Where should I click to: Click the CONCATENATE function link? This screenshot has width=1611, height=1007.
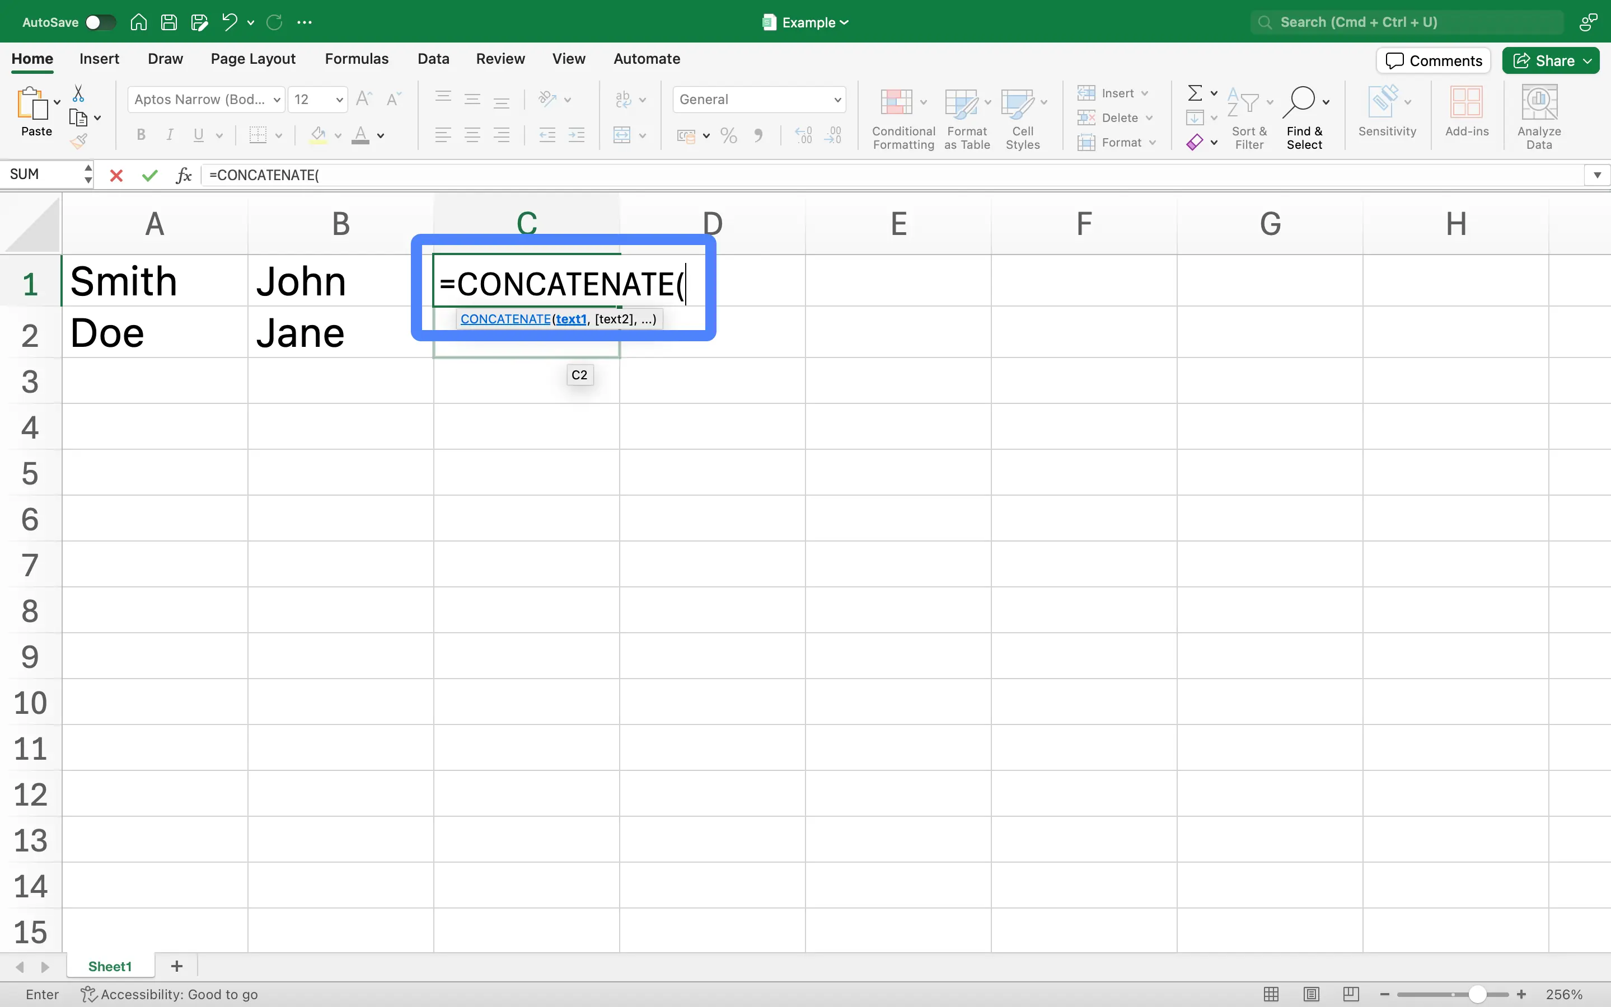pos(504,318)
